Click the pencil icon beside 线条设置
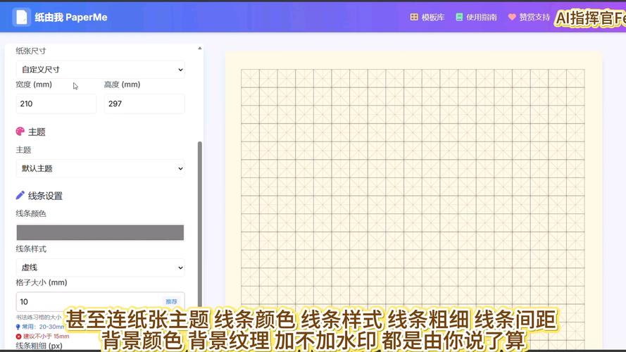This screenshot has height=352, width=626. [20, 196]
